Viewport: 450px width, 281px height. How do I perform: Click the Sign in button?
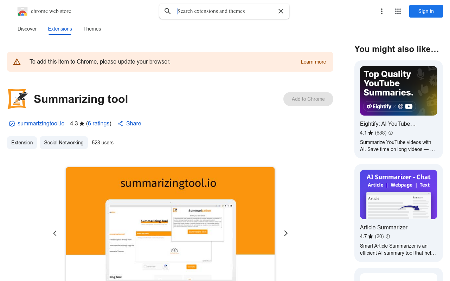[x=426, y=11]
